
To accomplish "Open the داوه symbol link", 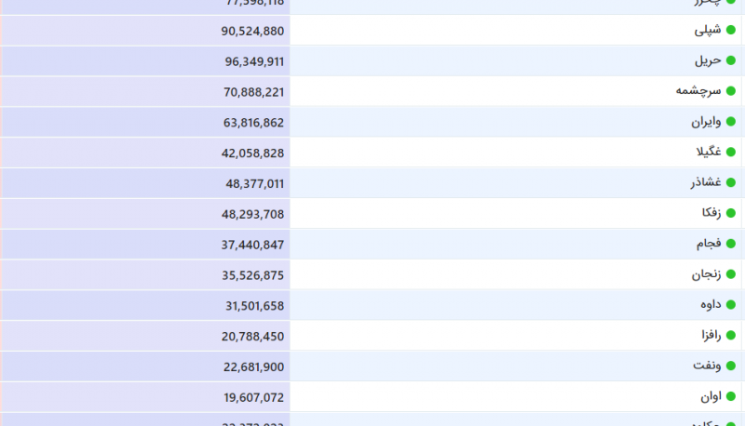I will [711, 305].
